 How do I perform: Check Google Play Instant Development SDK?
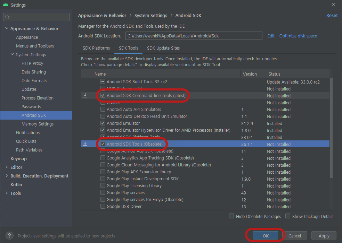coord(103,179)
